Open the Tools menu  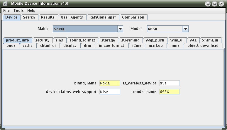click(x=18, y=10)
